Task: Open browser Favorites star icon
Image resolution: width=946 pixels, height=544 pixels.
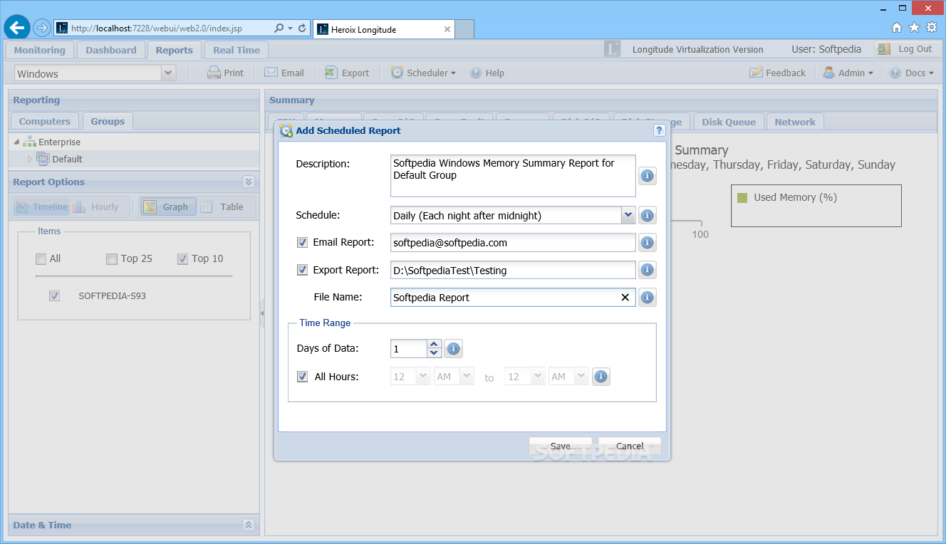Action: tap(914, 27)
